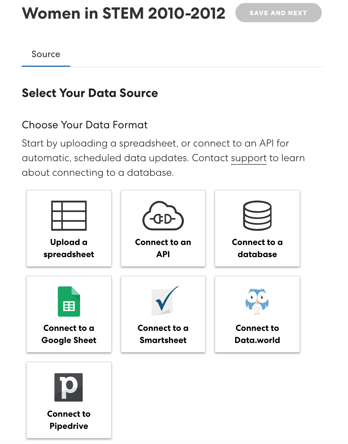Open the support link

(x=249, y=158)
